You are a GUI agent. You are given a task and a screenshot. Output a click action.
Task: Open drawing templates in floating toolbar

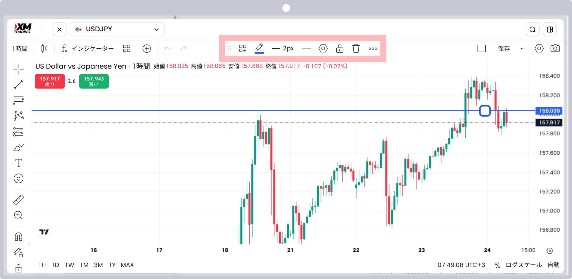coord(243,48)
